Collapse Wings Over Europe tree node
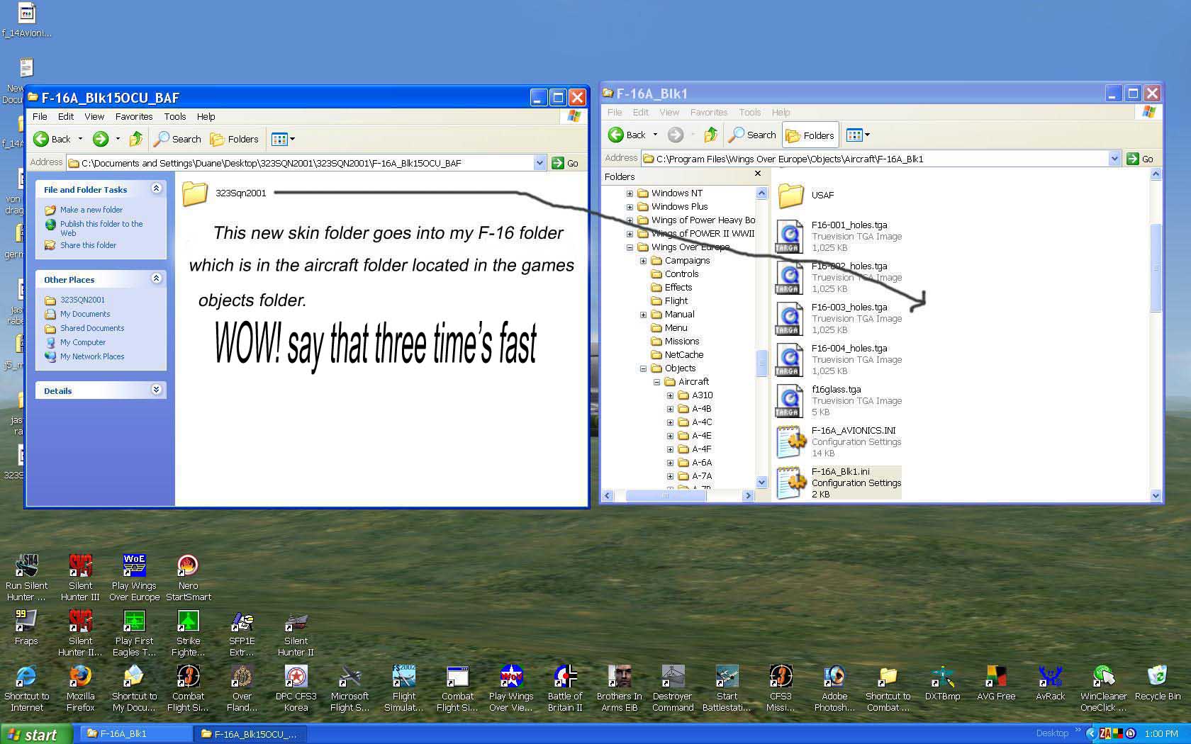 pyautogui.click(x=630, y=247)
